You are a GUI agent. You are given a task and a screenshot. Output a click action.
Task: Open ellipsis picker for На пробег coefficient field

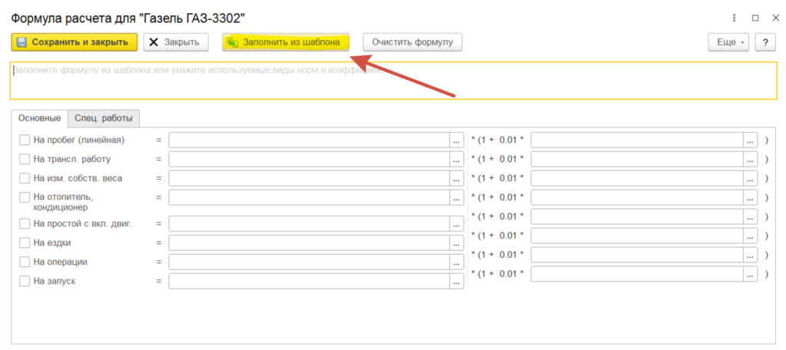tap(750, 140)
